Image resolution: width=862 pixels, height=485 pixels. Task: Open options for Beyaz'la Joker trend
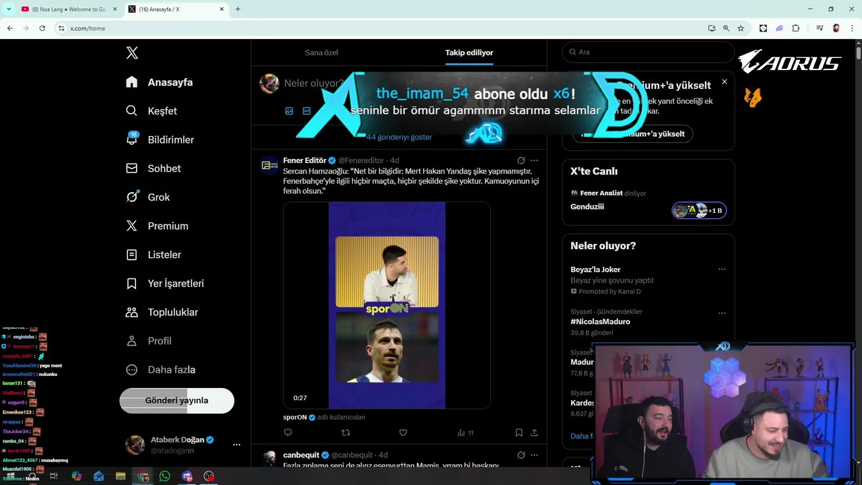click(722, 269)
